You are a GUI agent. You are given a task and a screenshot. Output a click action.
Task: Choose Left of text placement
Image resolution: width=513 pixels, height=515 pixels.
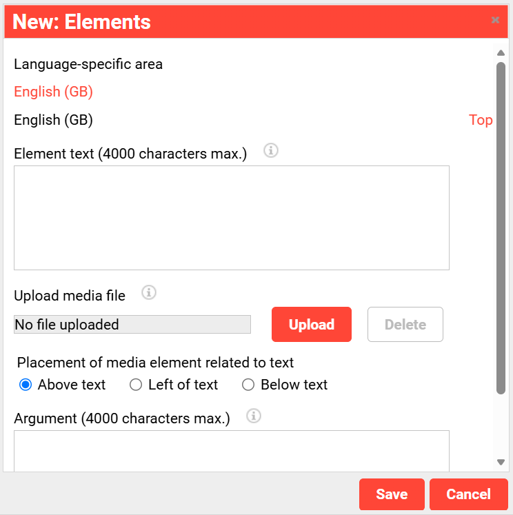click(x=136, y=385)
